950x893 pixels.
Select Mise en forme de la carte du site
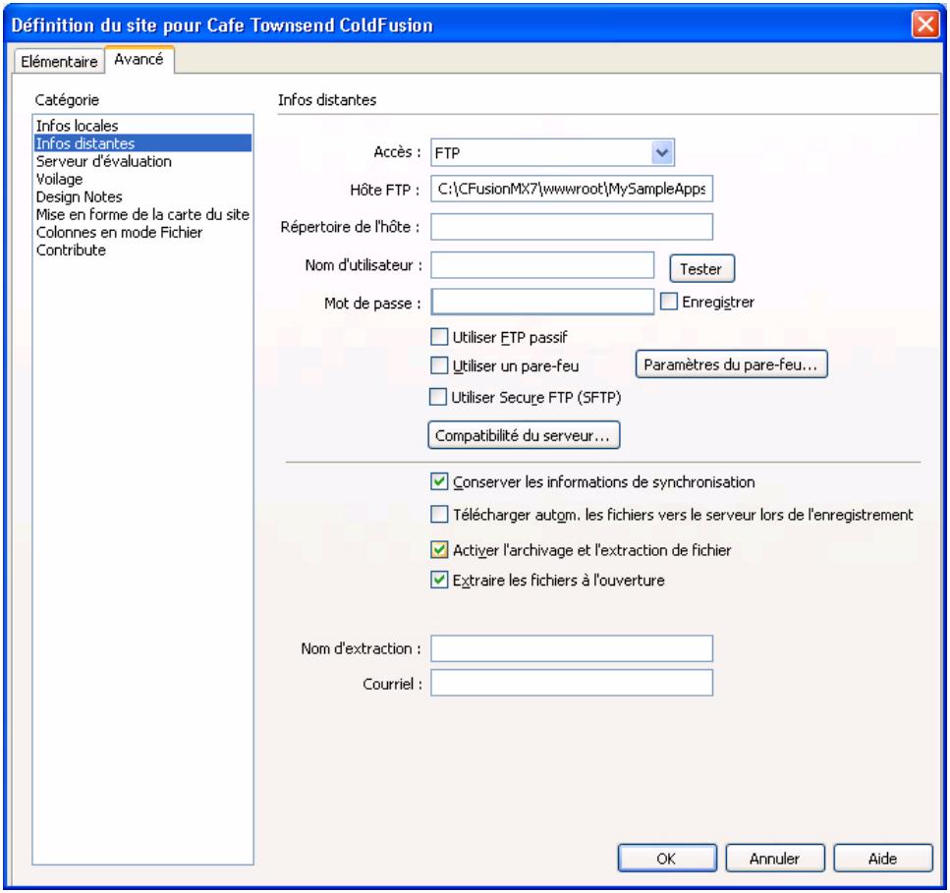pos(142,214)
